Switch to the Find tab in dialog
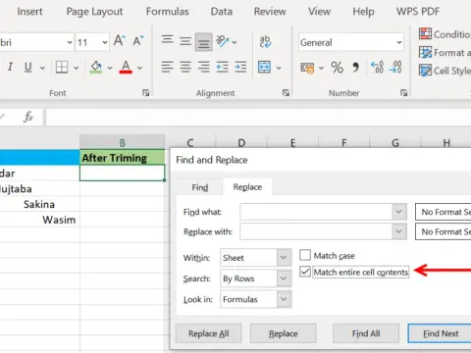The height and width of the screenshot is (353, 471). pyautogui.click(x=200, y=187)
